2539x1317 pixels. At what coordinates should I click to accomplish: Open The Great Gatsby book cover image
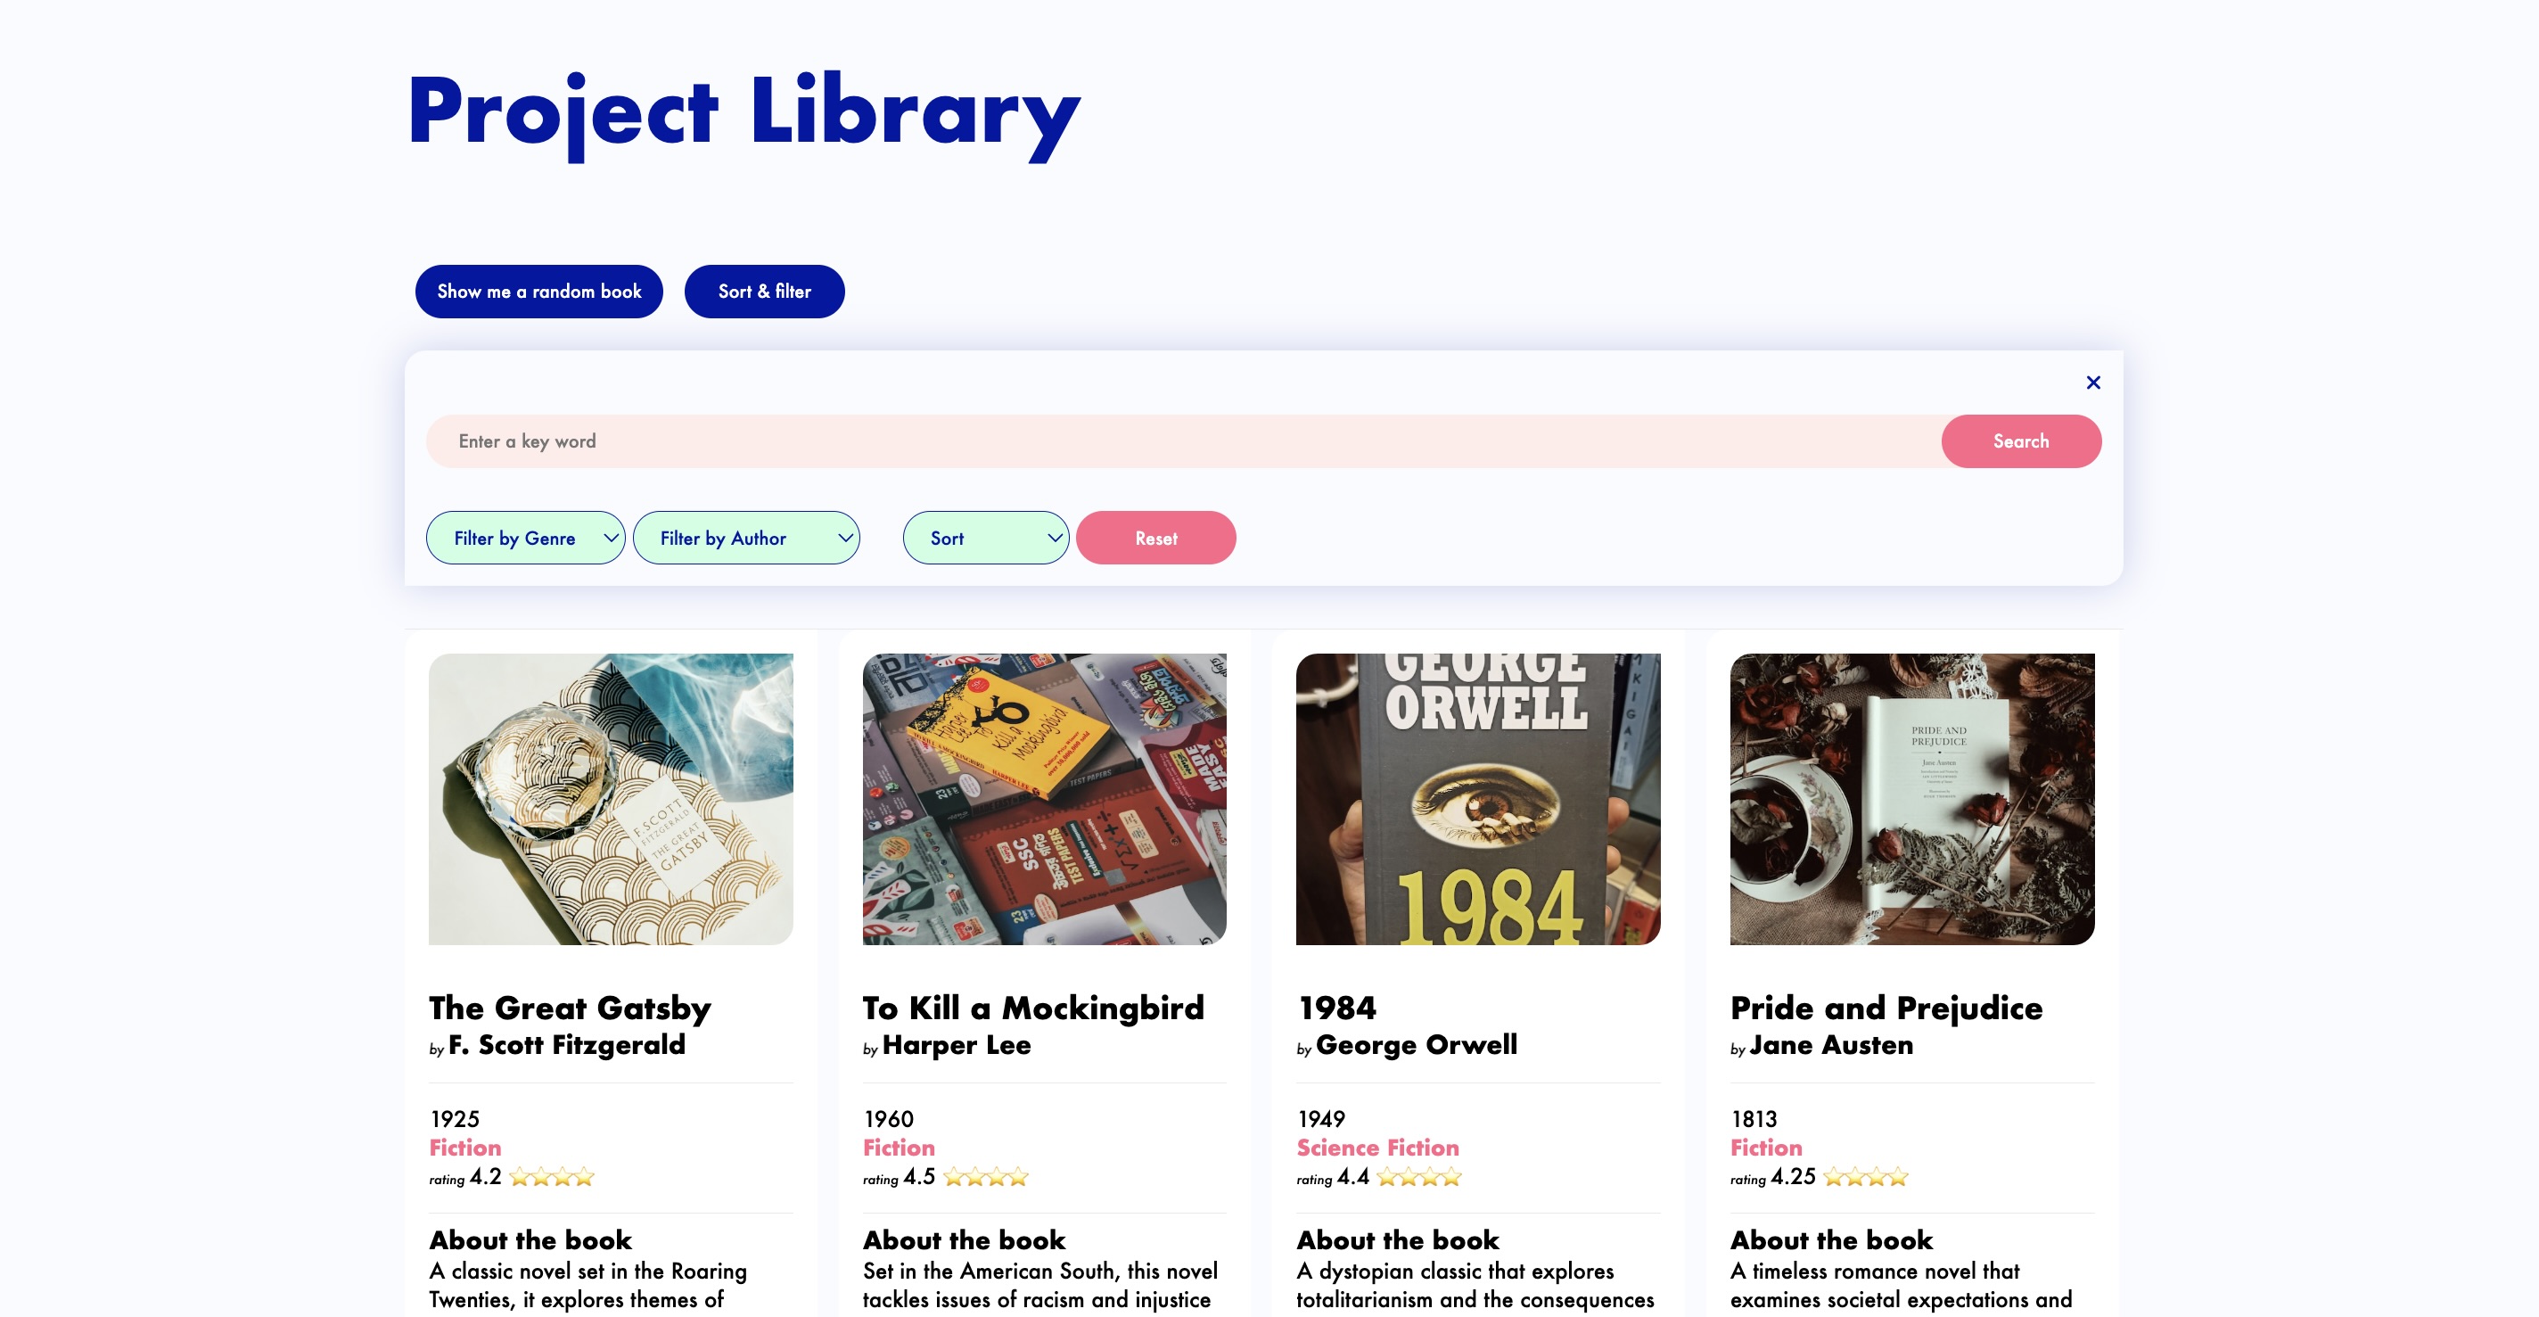(x=611, y=798)
